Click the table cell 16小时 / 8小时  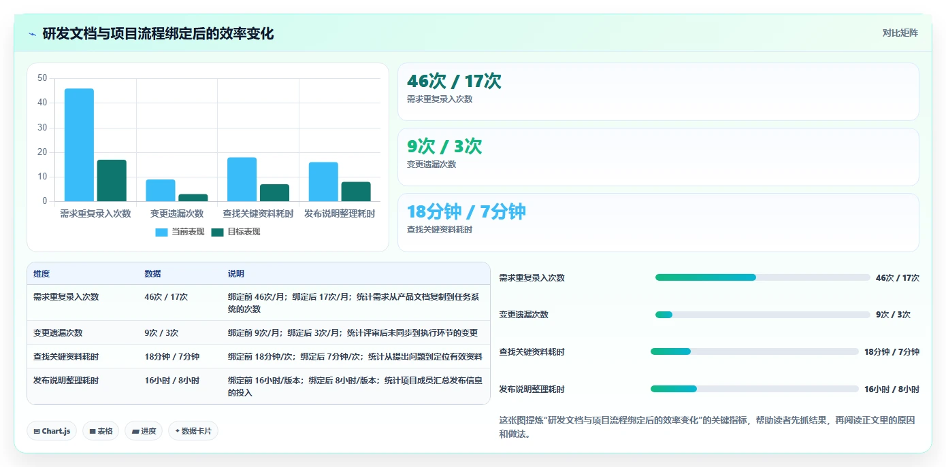tap(172, 381)
